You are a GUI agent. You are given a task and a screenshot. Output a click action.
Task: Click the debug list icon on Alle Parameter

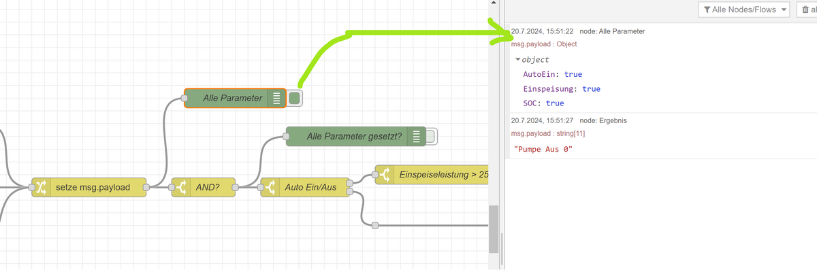[276, 98]
